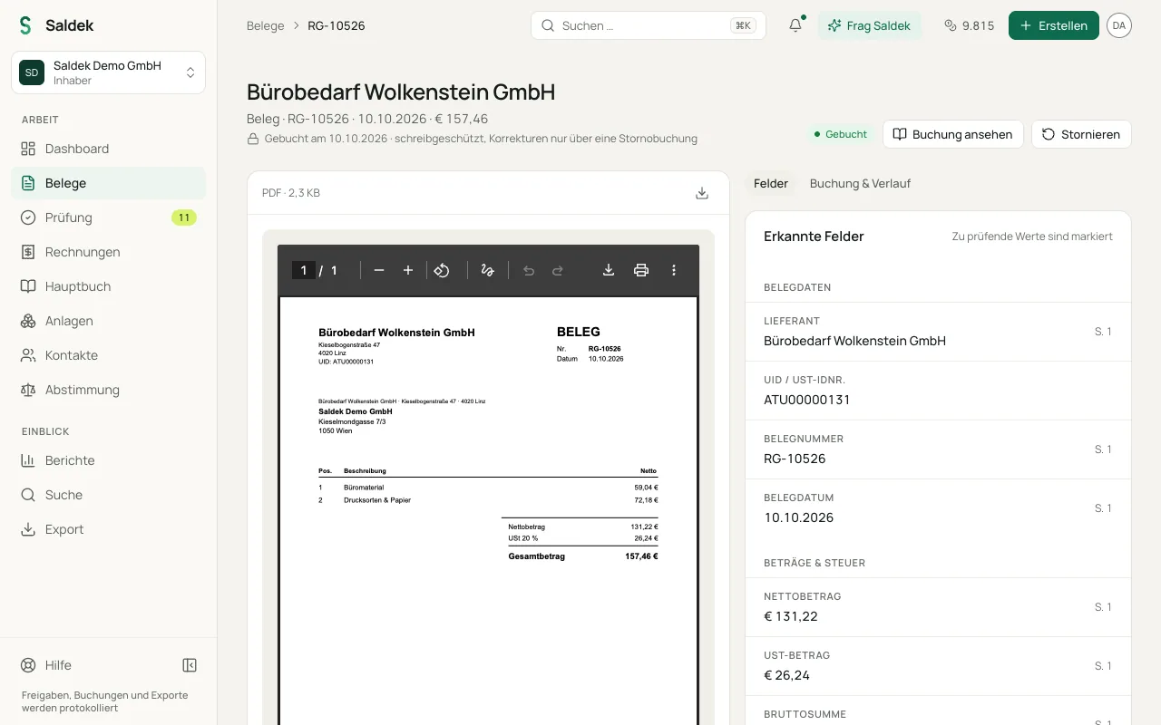Select Belege in the sidebar

pyautogui.click(x=109, y=183)
